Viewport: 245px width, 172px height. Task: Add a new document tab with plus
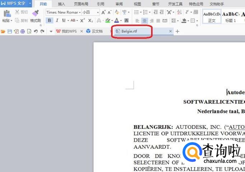coord(177,31)
